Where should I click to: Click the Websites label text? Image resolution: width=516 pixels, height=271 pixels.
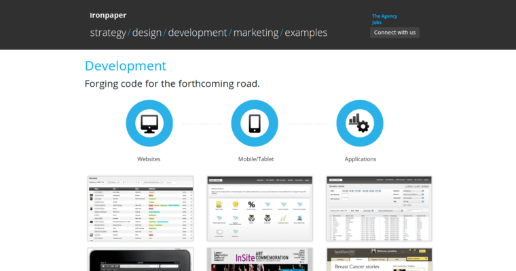coord(149,159)
